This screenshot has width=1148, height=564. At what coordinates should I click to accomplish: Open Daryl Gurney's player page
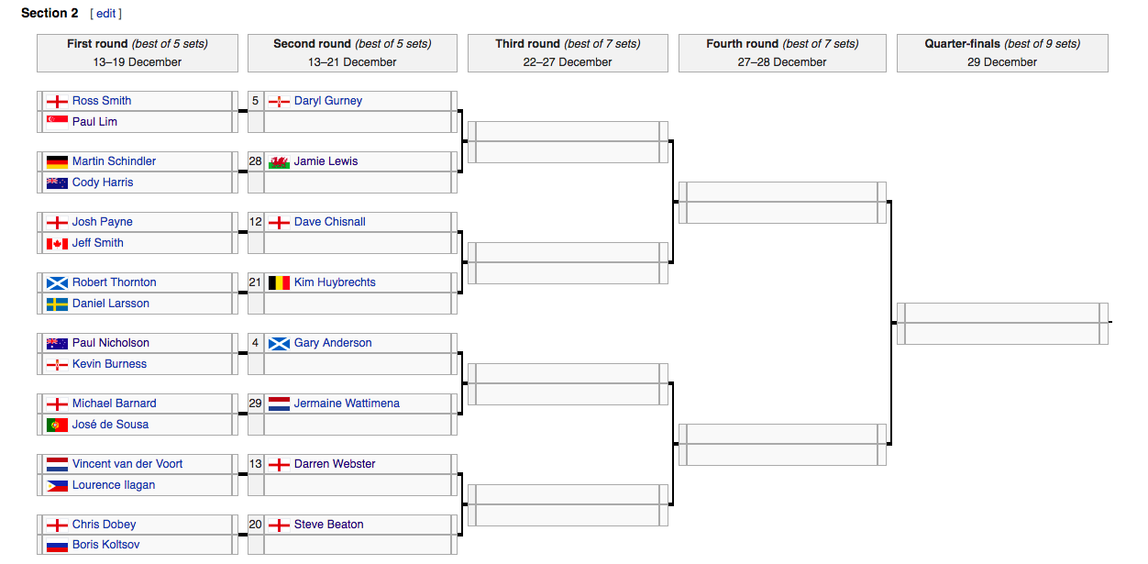(328, 101)
